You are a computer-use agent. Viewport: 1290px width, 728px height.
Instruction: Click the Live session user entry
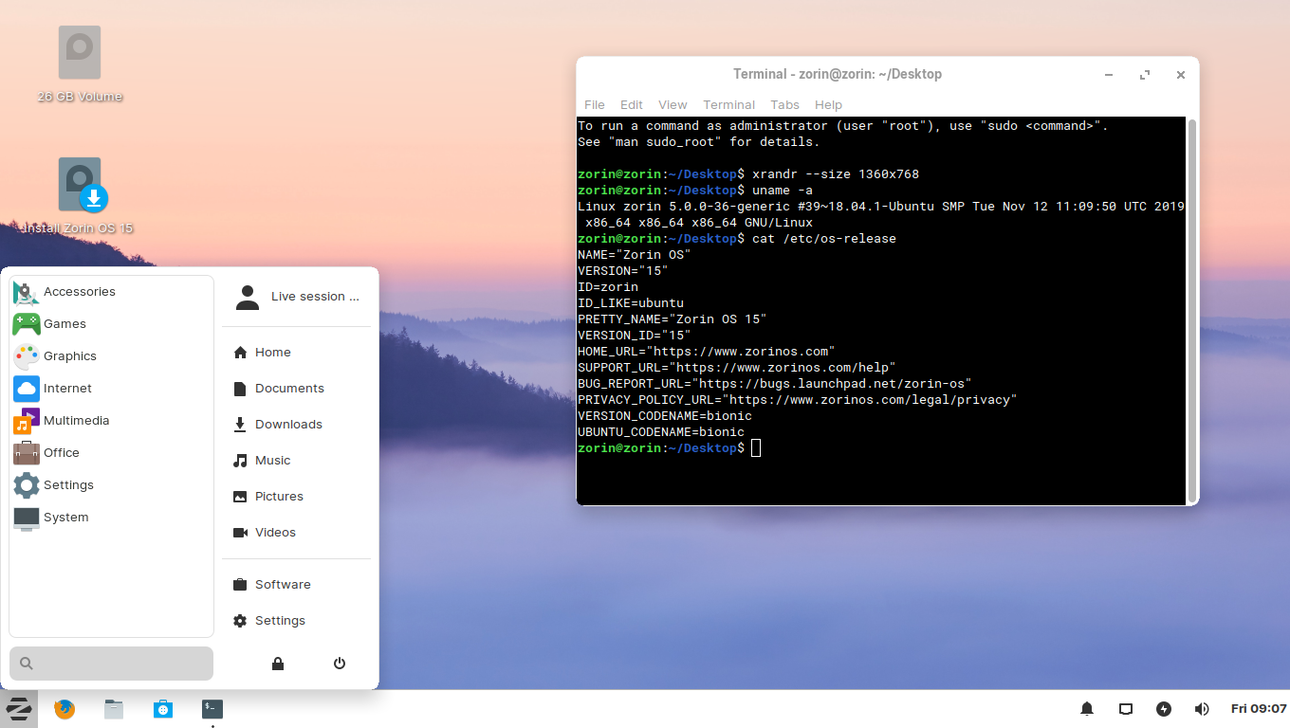297,297
